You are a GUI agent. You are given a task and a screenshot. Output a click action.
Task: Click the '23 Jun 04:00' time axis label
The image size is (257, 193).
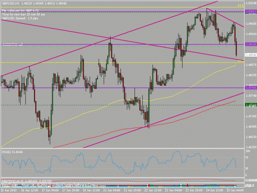(174, 190)
